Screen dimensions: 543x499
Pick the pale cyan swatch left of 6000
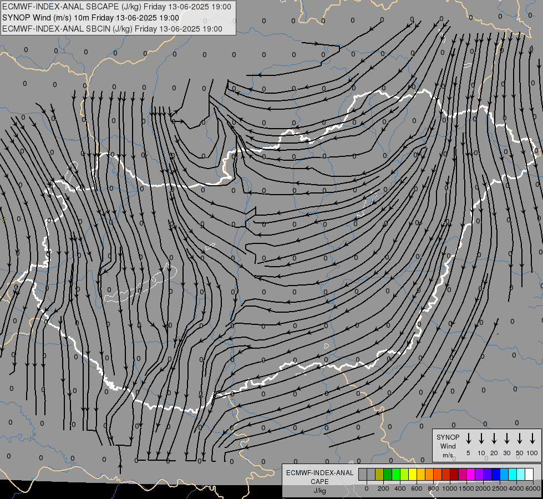[x=520, y=474]
